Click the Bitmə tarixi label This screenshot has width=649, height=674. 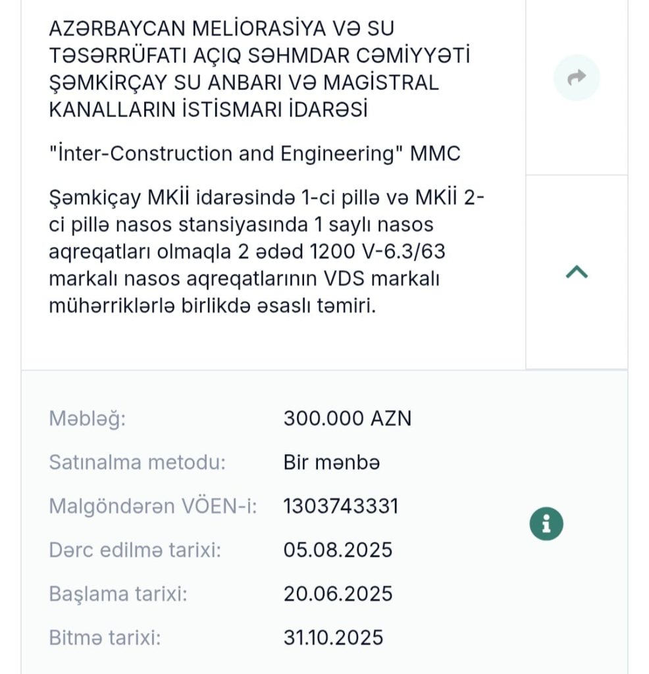[105, 637]
